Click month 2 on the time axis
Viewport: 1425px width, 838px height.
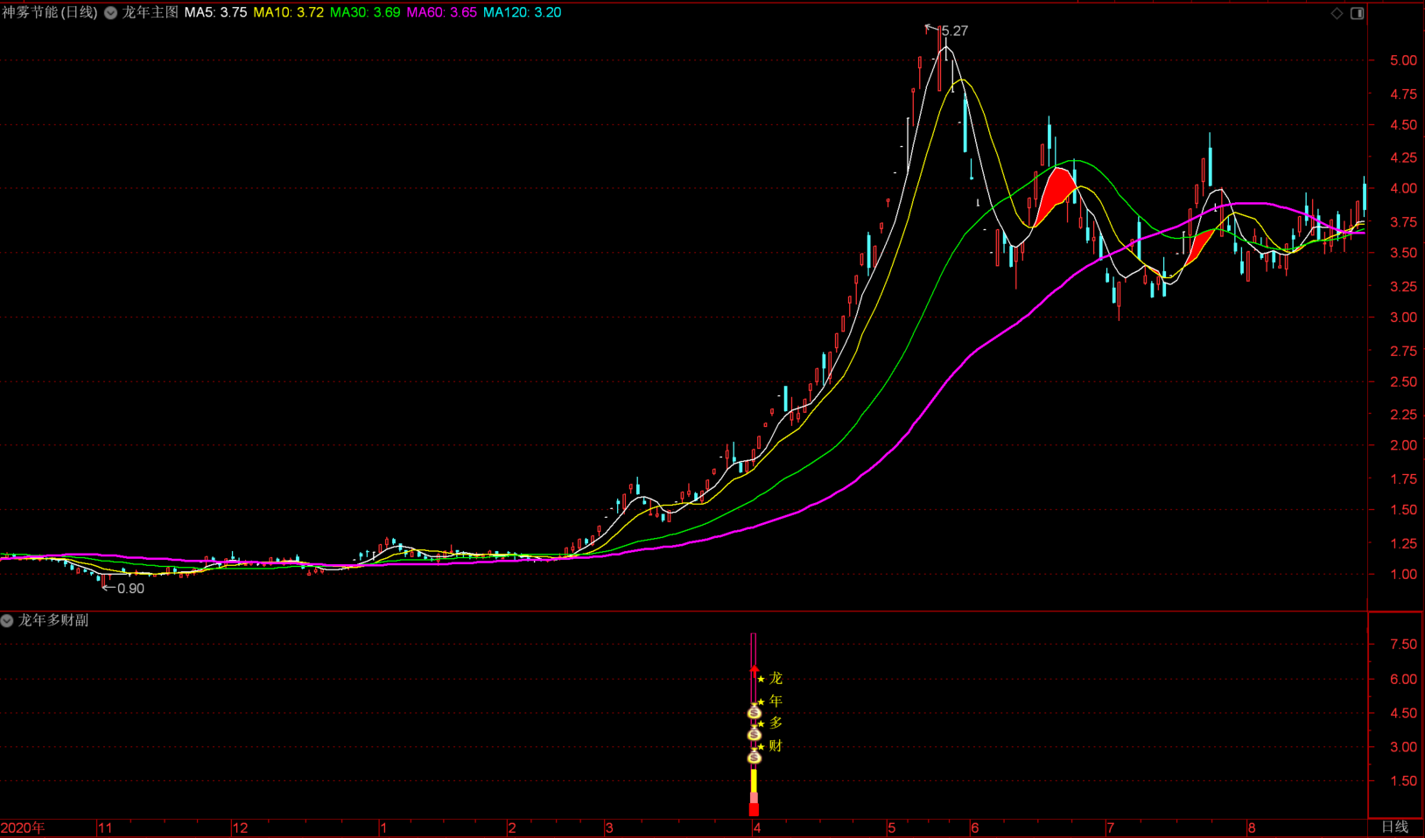pos(512,828)
